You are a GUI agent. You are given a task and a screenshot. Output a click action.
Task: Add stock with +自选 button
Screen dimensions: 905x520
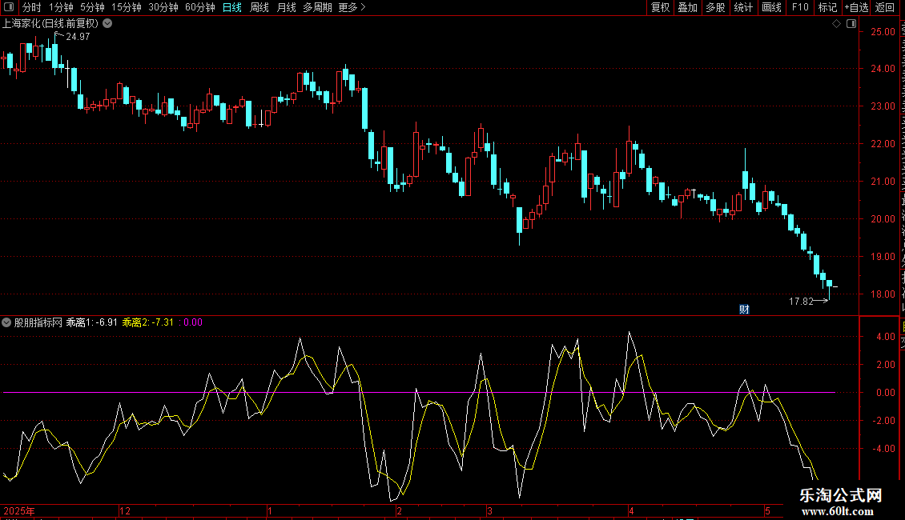click(x=856, y=7)
